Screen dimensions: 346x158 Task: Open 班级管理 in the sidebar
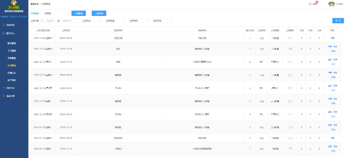(x=12, y=58)
